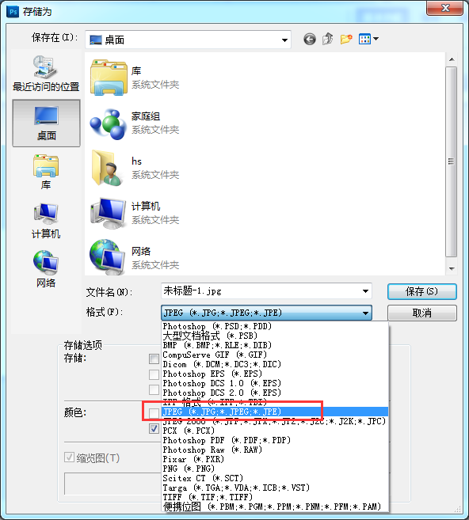Choose CompuServe GIF (*.GIF) format
The height and width of the screenshot is (520, 469).
pos(275,355)
